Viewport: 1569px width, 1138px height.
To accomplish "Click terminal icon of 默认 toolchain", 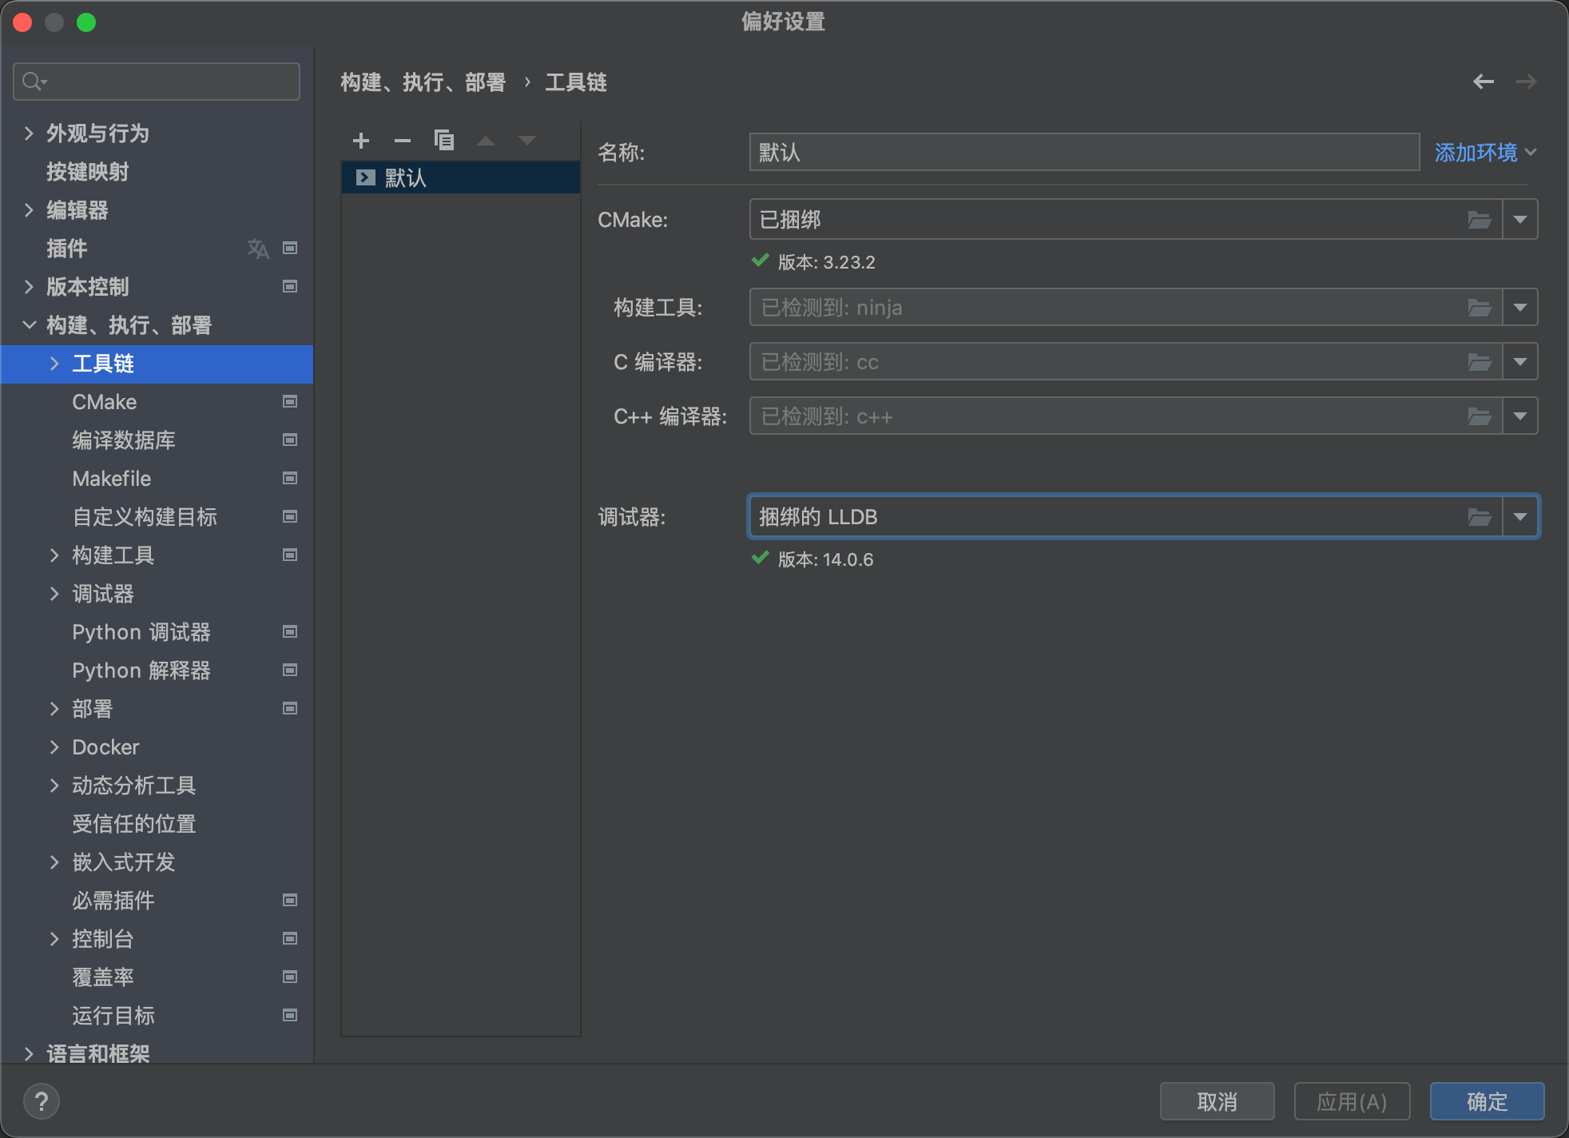I will coord(366,177).
